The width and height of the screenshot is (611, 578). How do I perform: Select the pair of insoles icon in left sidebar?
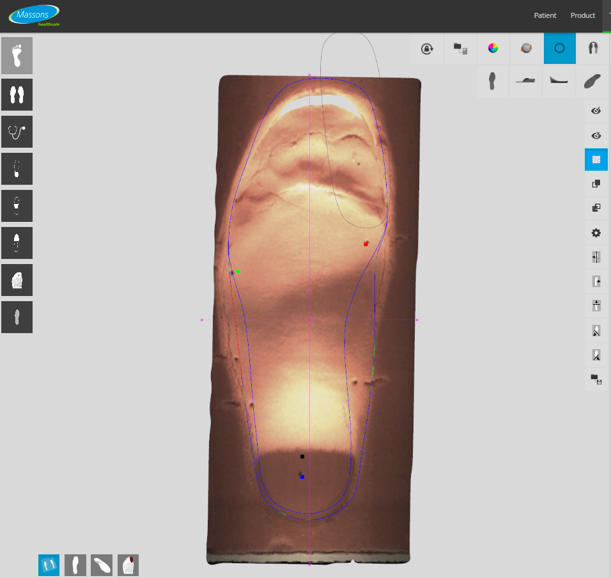point(17,95)
